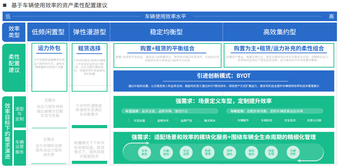Toggle the 车务服务 circle badge

click(145, 152)
